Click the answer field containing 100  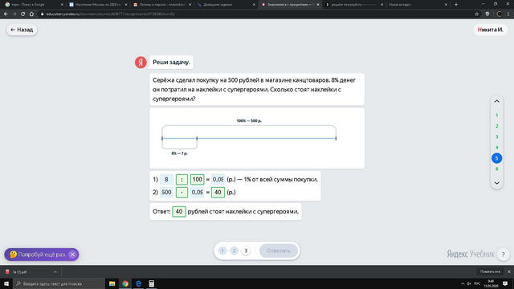197,180
